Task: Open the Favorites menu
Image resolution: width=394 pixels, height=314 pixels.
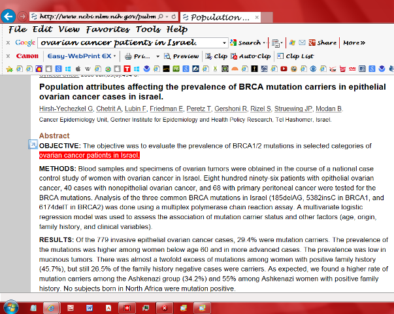Action: (108, 29)
